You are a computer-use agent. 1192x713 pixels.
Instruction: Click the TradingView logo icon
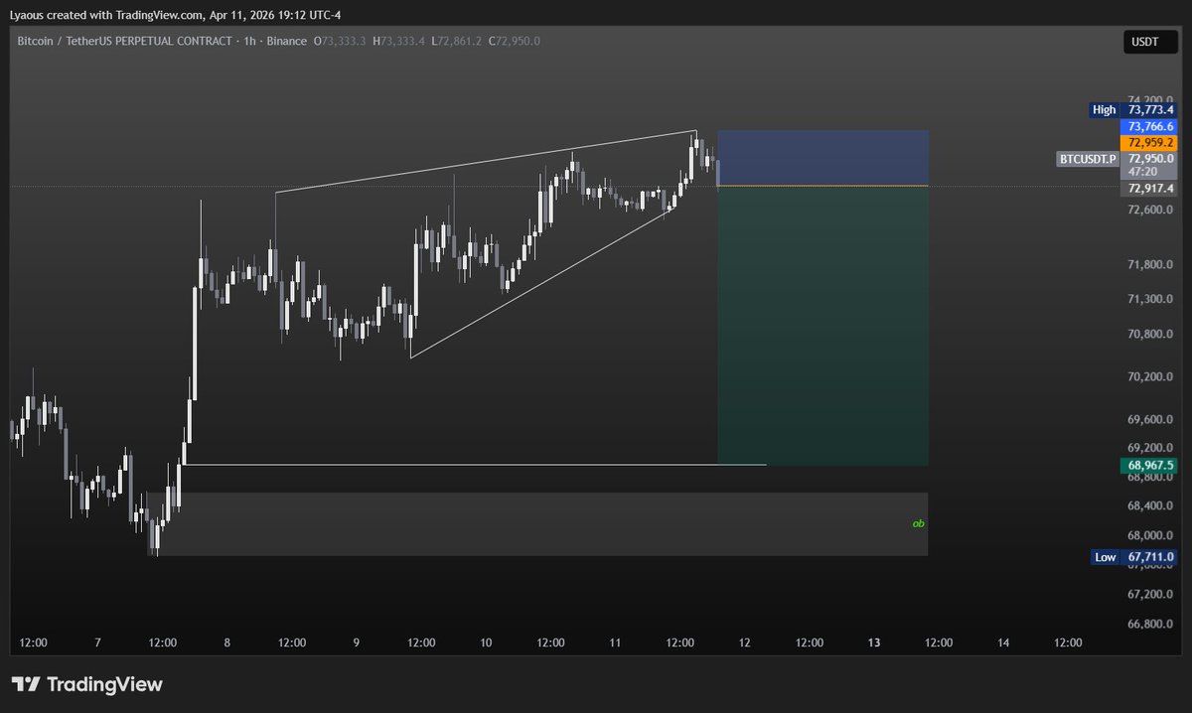[x=26, y=684]
